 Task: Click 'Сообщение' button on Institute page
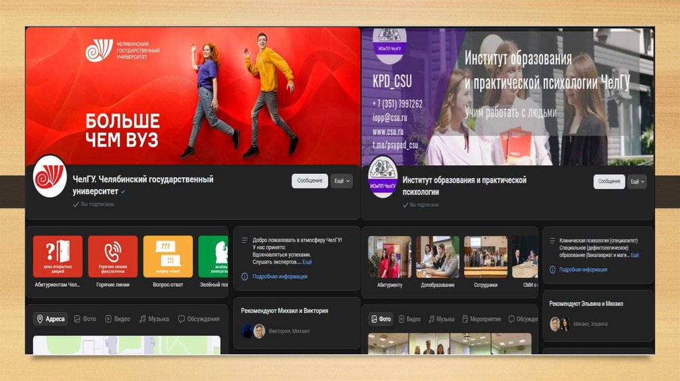coord(609,182)
